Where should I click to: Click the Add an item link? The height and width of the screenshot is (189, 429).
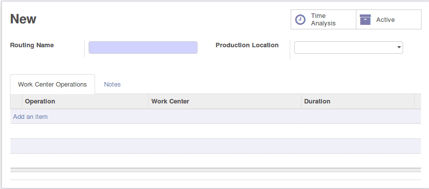pos(30,117)
